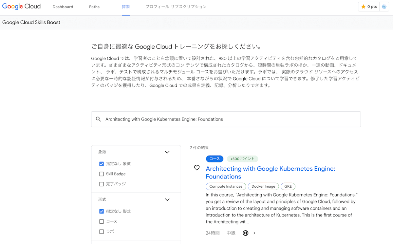Screen dimensions: 393x244
Task: Check the 完了バッジ checkbox
Action: (x=102, y=184)
